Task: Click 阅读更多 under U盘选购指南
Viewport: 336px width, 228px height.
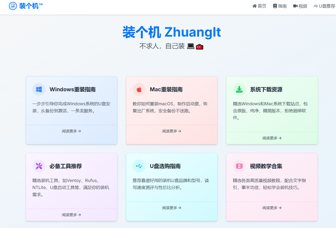Action: click(172, 208)
